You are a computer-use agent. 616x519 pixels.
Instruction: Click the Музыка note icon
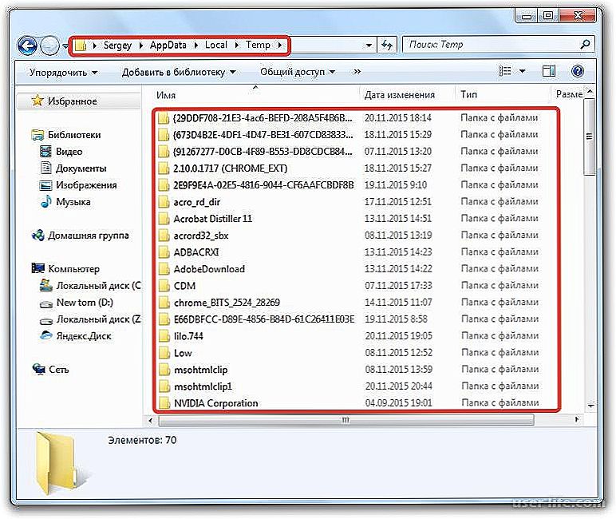[46, 202]
